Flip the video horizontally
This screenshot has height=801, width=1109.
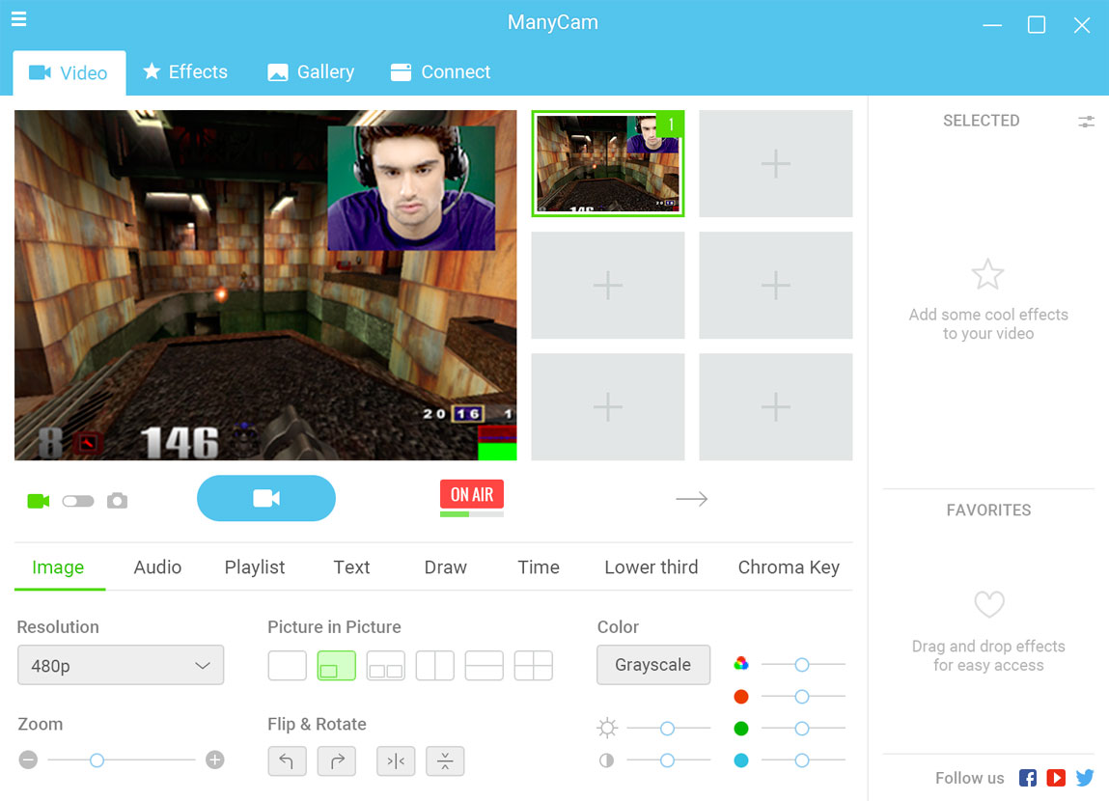396,761
